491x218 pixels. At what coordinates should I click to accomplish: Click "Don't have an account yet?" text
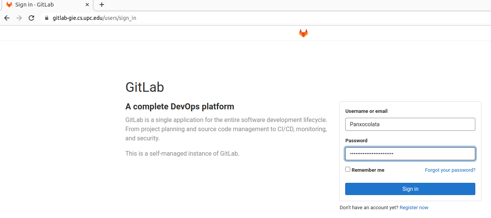pos(369,208)
